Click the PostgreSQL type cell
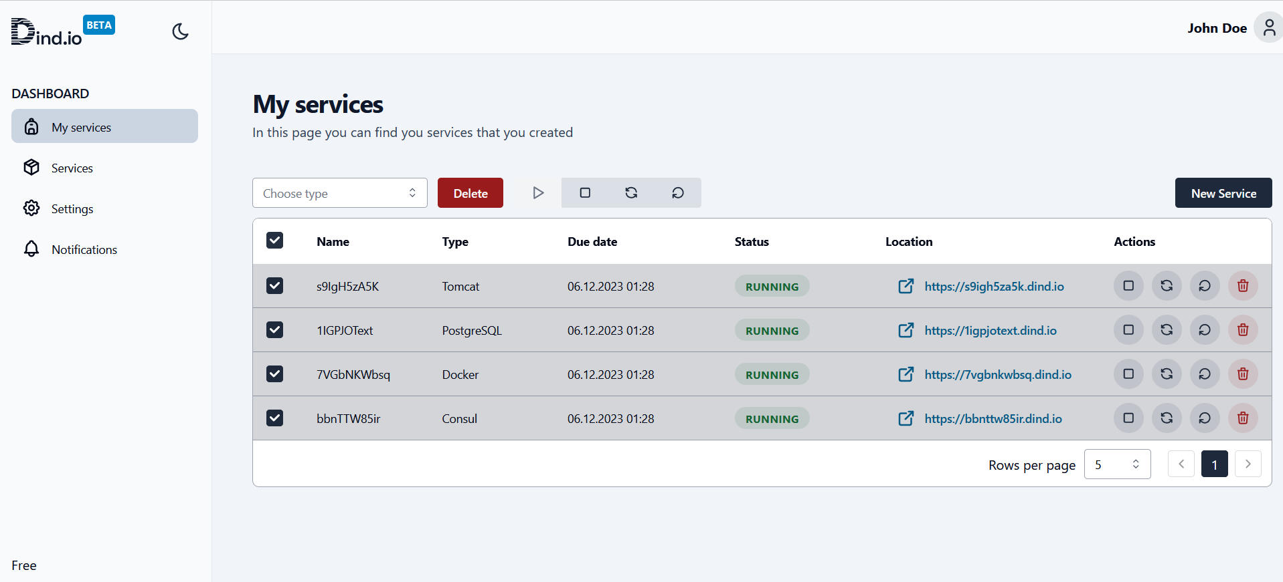Viewport: 1283px width, 582px height. pyautogui.click(x=472, y=330)
